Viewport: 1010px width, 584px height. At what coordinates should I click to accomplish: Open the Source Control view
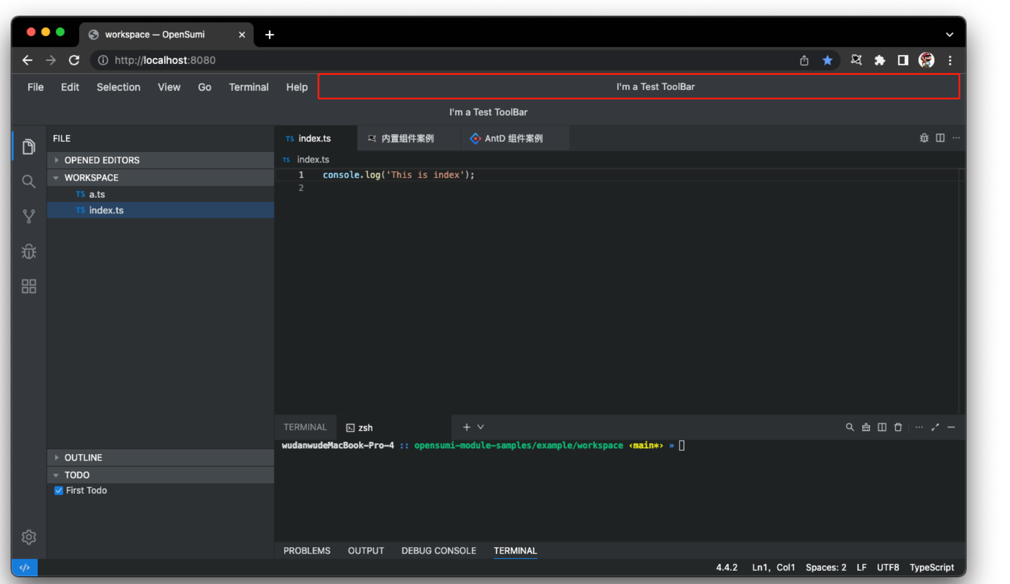28,216
